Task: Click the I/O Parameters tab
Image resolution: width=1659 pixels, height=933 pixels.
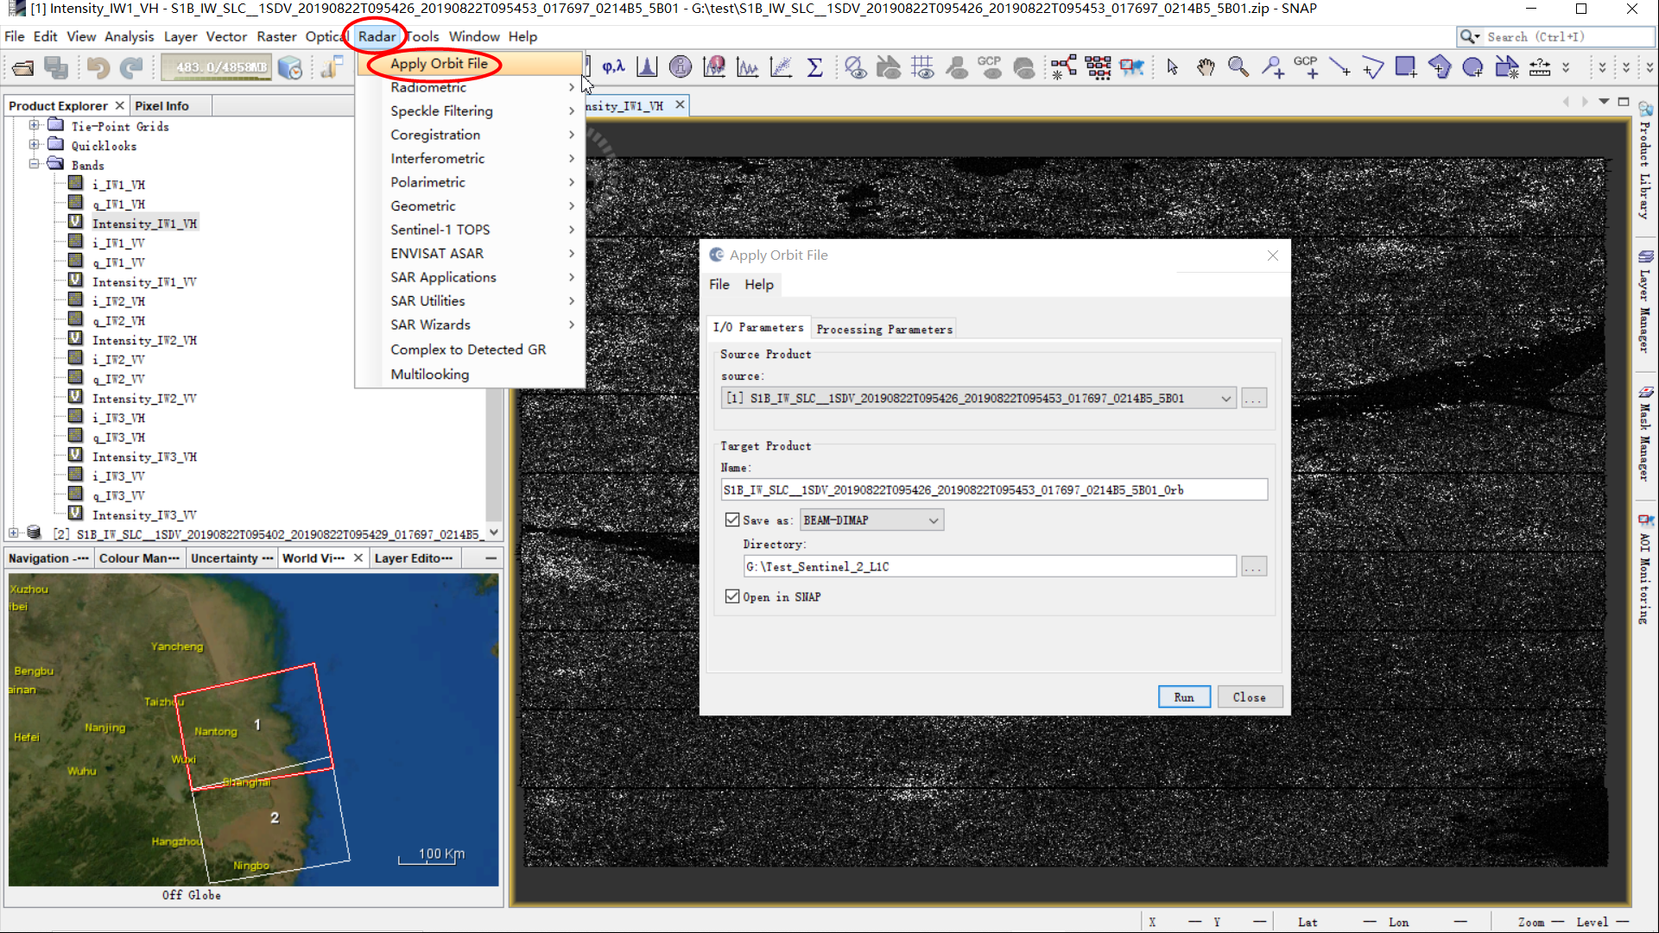Action: pos(757,328)
